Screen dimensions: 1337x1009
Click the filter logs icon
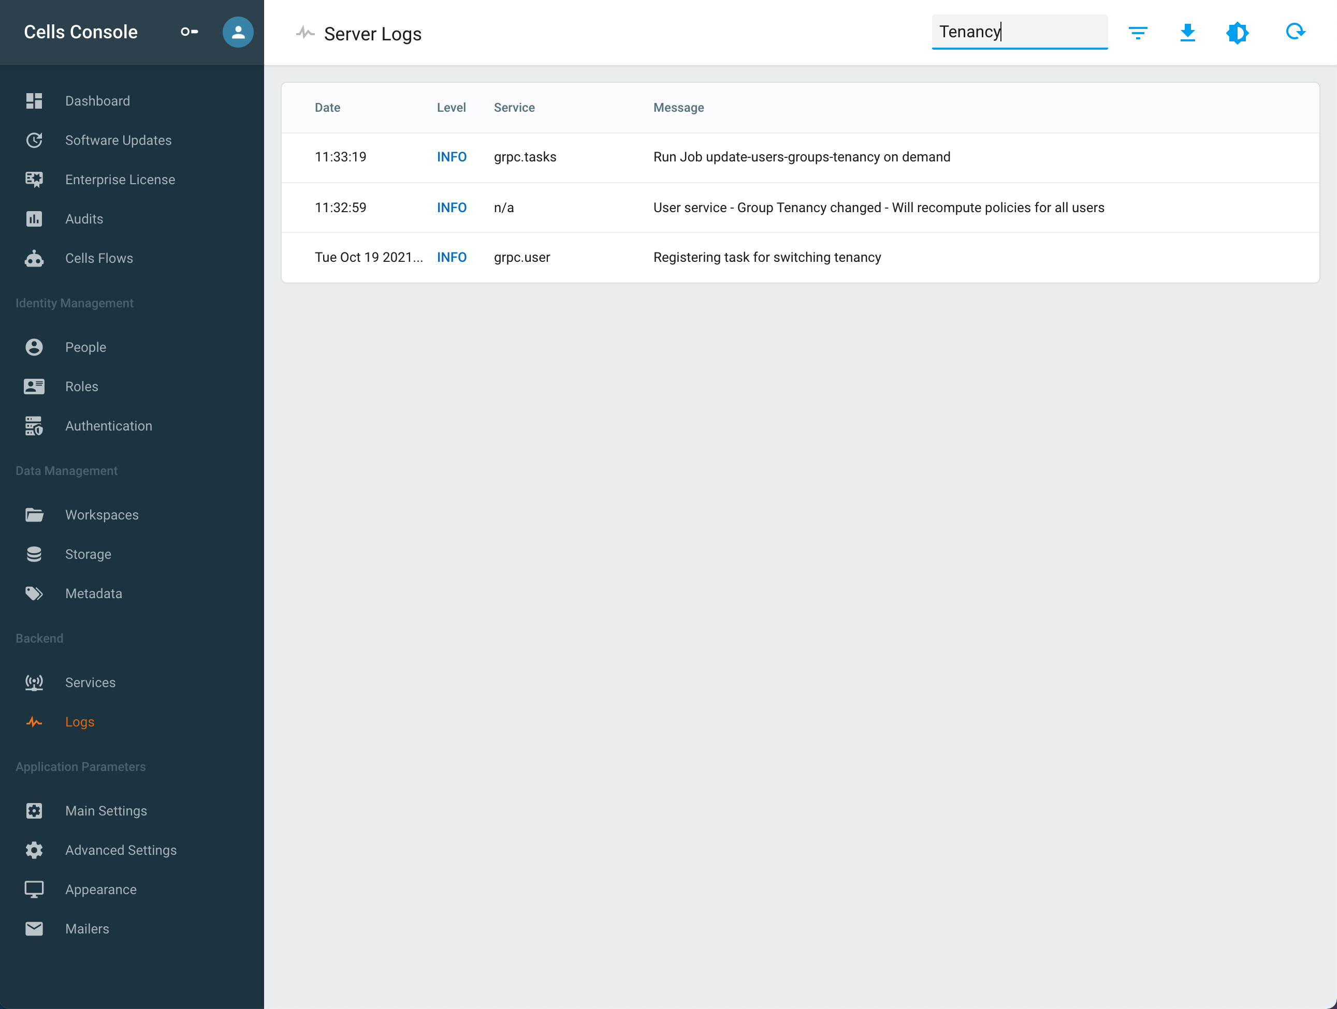coord(1138,33)
